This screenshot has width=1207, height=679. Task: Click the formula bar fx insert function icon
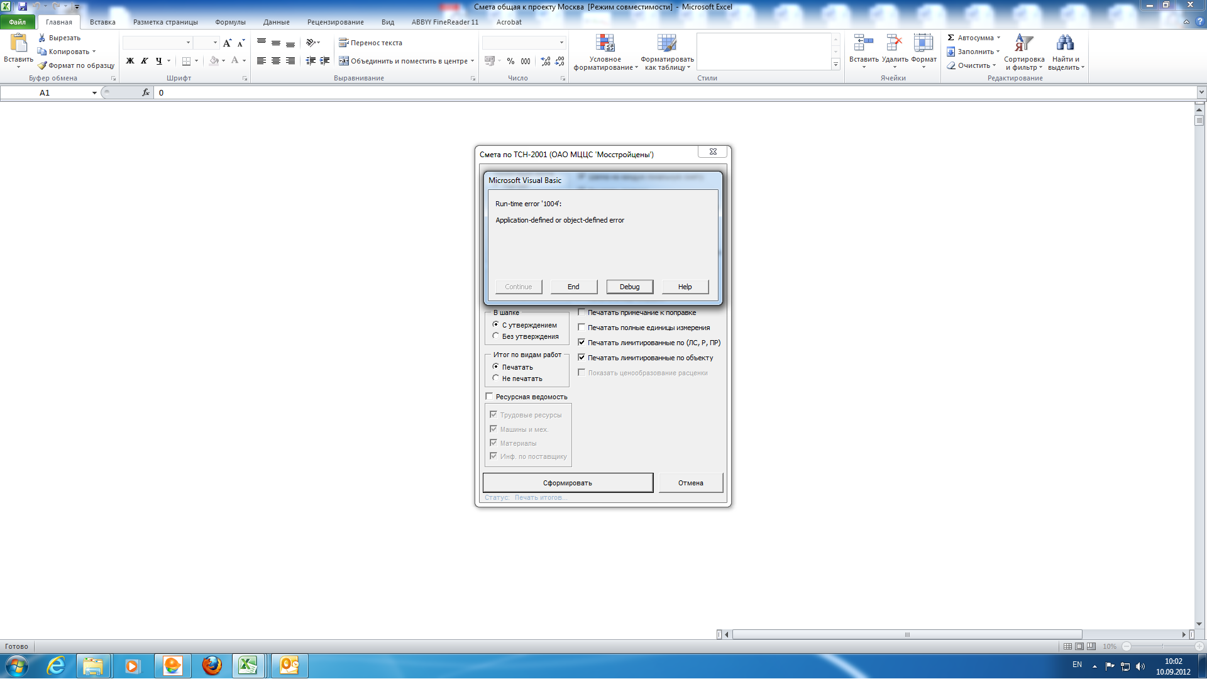pos(146,92)
